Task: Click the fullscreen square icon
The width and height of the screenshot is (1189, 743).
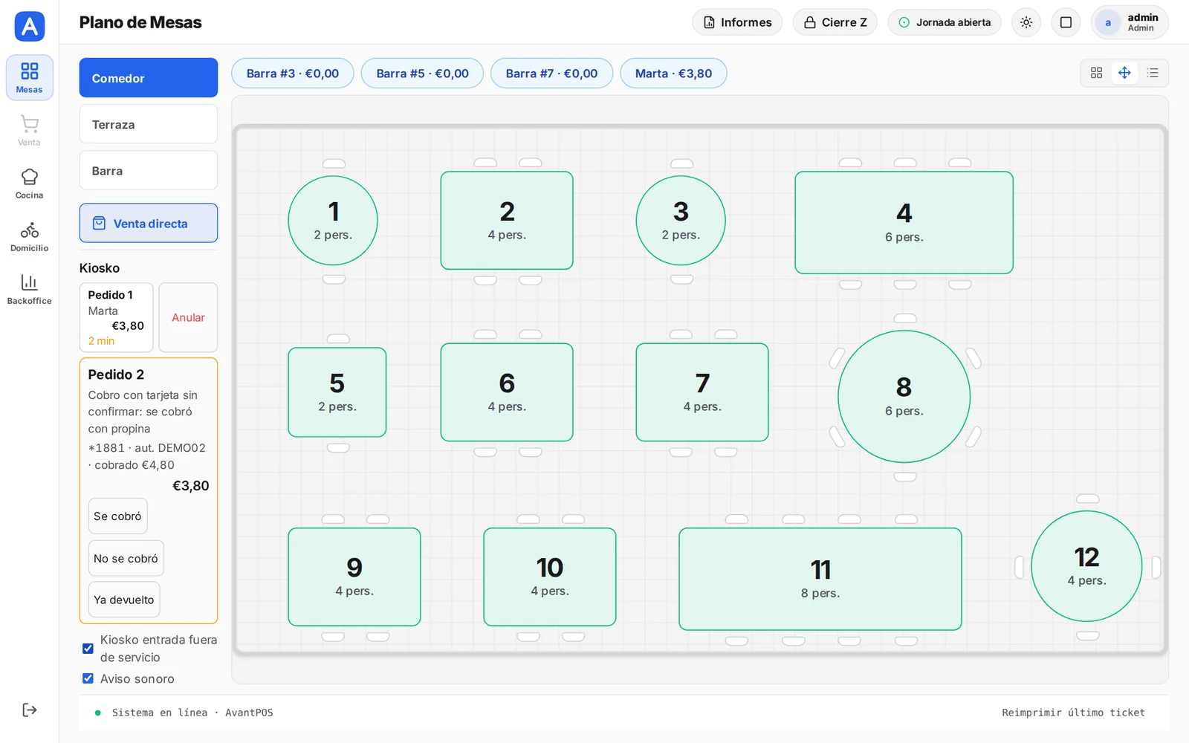Action: tap(1066, 22)
